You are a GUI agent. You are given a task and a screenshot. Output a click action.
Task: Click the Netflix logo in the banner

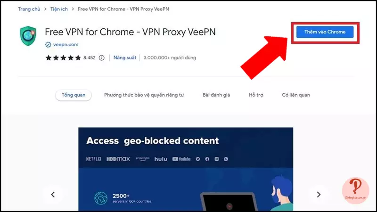[94, 159]
